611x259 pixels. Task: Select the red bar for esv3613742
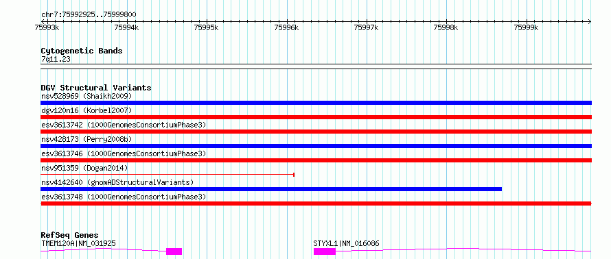[316, 132]
